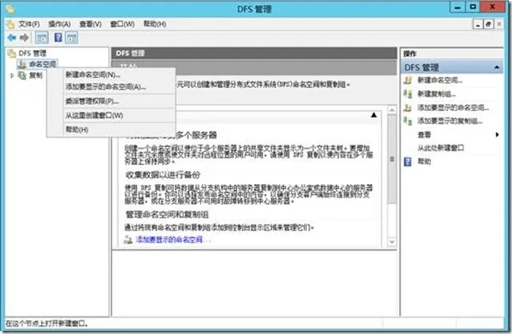The height and width of the screenshot is (334, 512).
Task: Expand the 复制 tree node
Action: (x=12, y=75)
